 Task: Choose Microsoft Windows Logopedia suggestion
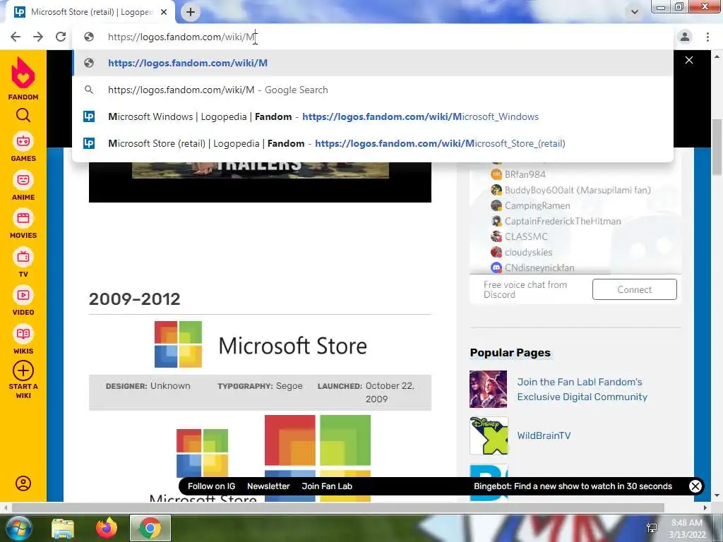point(373,116)
